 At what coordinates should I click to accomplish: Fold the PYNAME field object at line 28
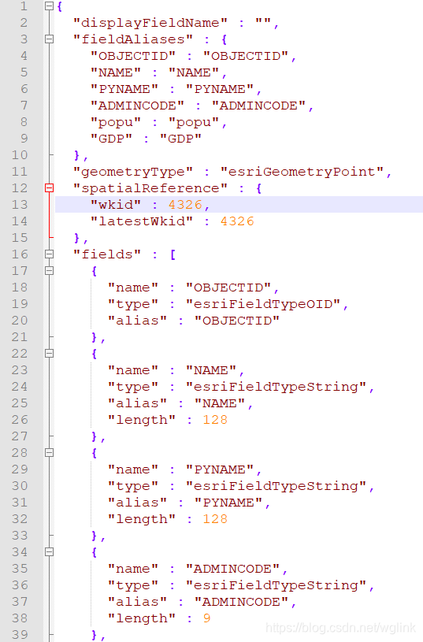[49, 452]
